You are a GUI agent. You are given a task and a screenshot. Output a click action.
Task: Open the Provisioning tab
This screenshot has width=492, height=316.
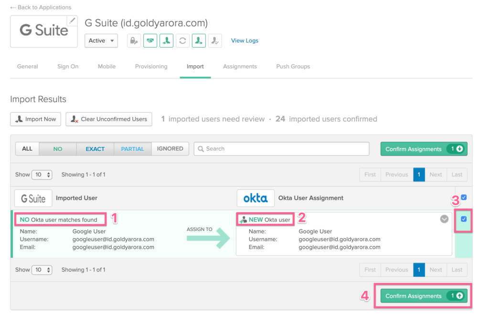point(151,66)
